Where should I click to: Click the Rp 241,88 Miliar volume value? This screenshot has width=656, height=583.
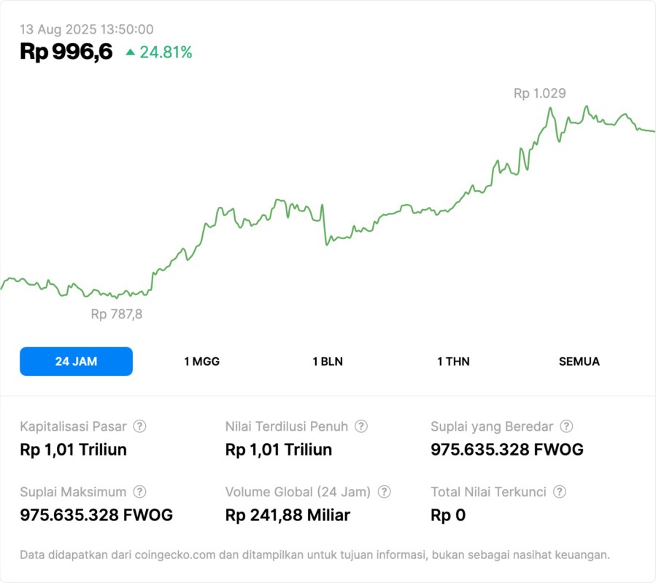[x=288, y=515]
